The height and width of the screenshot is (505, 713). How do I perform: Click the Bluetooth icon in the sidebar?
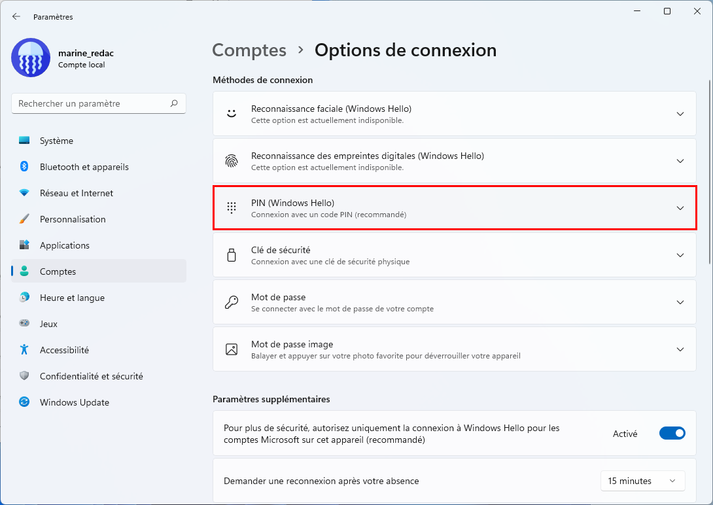click(x=24, y=167)
